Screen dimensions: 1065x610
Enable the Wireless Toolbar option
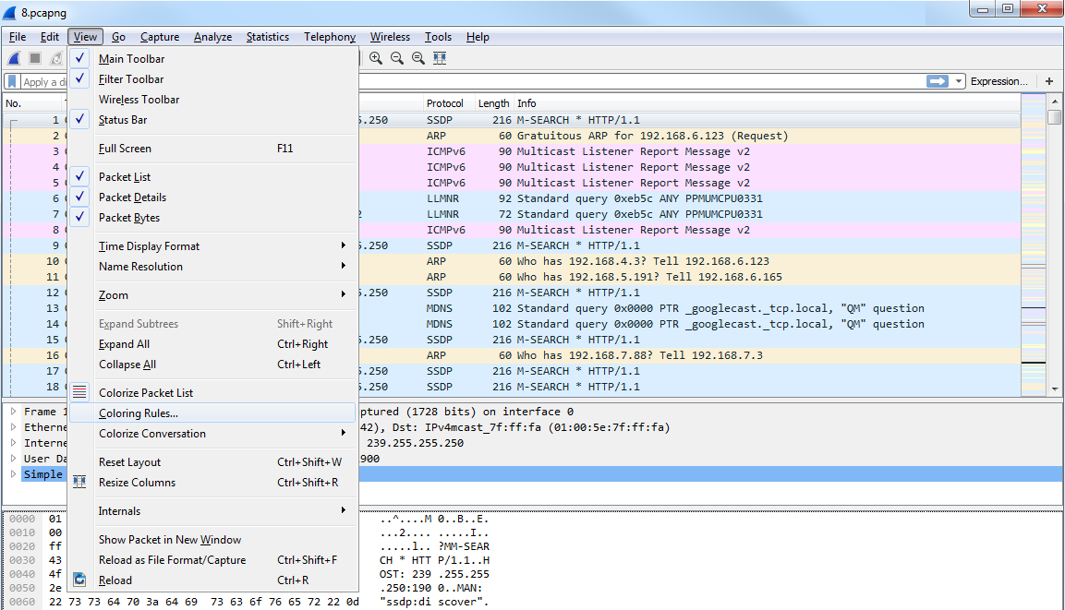pyautogui.click(x=139, y=100)
